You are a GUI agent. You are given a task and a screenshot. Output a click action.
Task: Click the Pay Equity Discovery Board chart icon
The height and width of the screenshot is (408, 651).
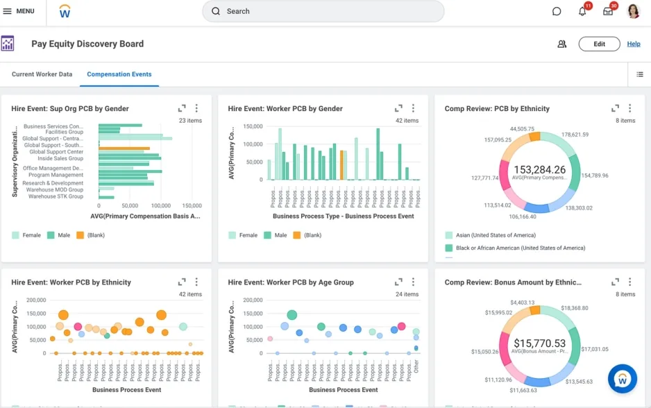(8, 43)
